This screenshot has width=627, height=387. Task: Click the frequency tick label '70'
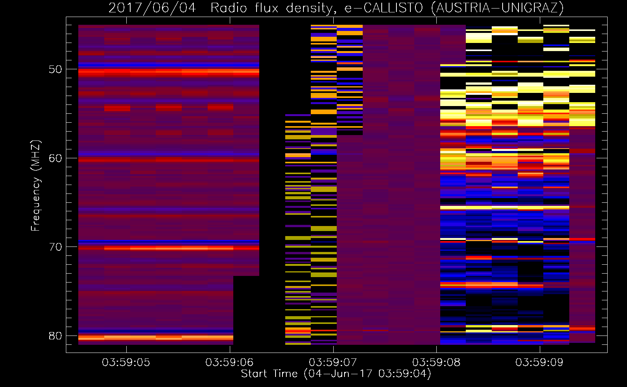[55, 247]
